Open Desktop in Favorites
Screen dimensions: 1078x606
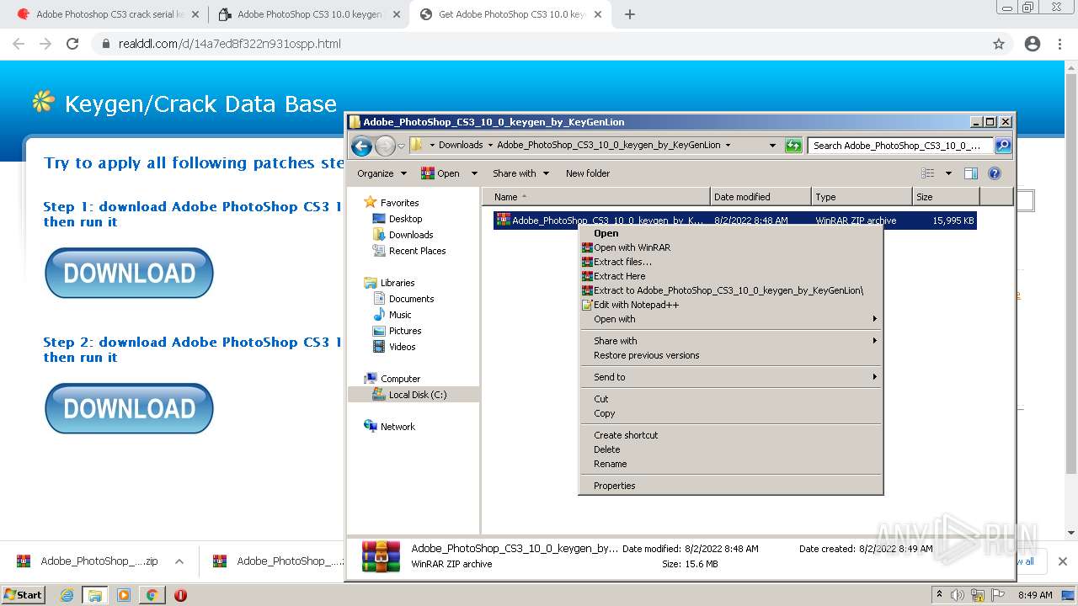click(x=405, y=219)
